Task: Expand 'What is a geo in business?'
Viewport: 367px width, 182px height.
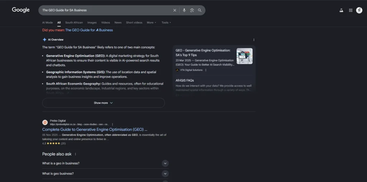Action: [105, 163]
